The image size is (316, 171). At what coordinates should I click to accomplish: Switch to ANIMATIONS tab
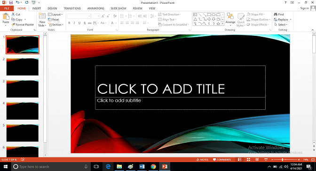(x=96, y=8)
